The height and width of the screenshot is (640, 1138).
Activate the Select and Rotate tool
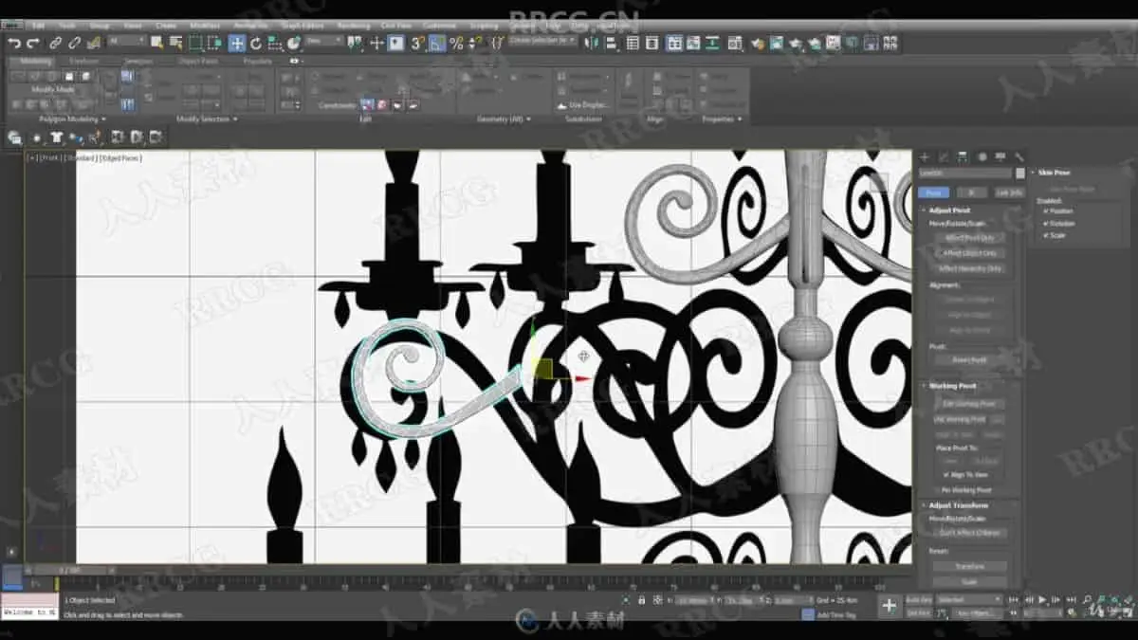256,43
